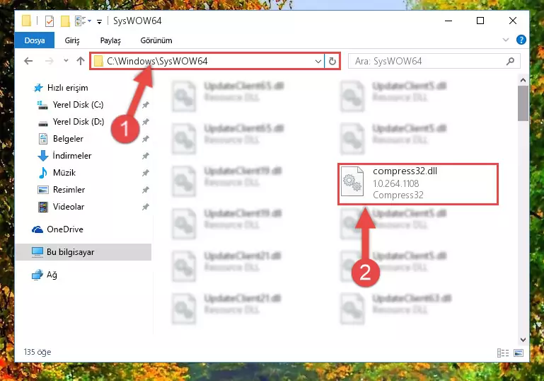
Task: Open the Dosya file menu
Action: coord(35,40)
